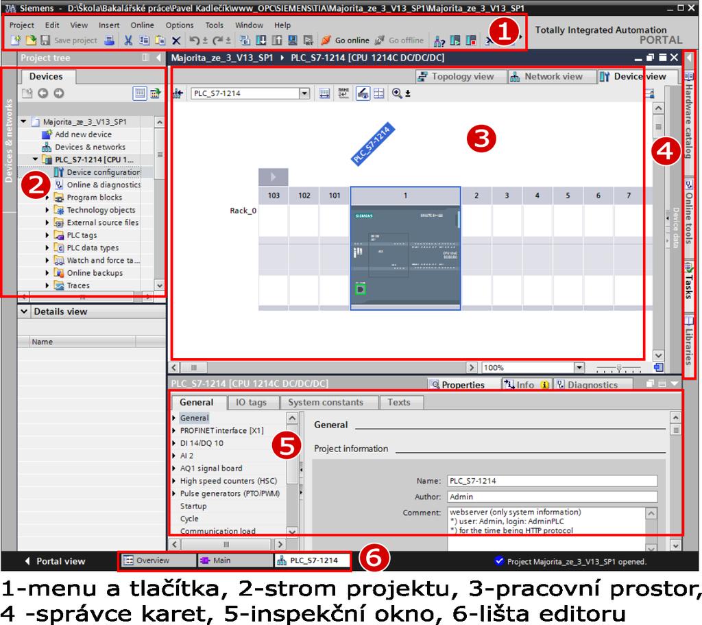
Task: Click the Author field containing Admin
Action: click(x=552, y=497)
